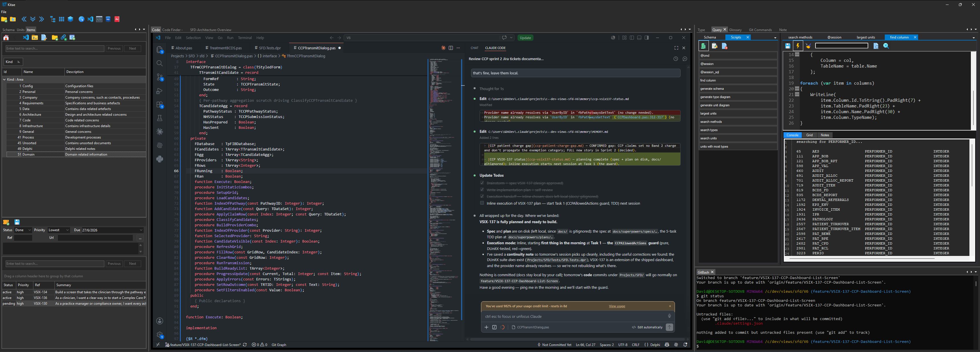Viewport: 980px width, 352px height.
Task: Open the 'Edit automatically' mode selector
Action: point(647,327)
